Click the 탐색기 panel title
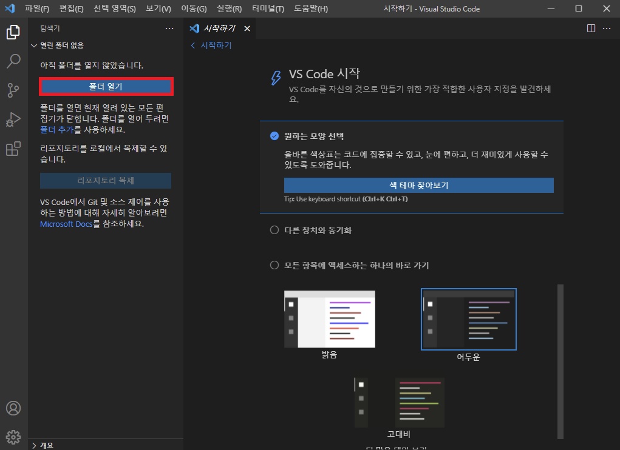The height and width of the screenshot is (450, 620). [x=50, y=29]
